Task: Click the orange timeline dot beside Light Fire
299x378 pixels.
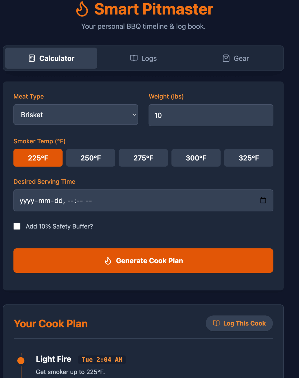Action: (x=21, y=360)
